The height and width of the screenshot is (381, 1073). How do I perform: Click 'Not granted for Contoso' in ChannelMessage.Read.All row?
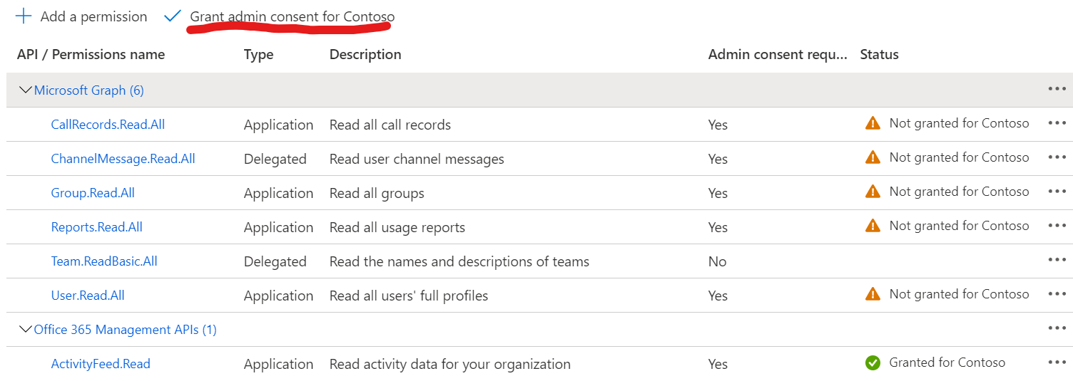pyautogui.click(x=959, y=157)
